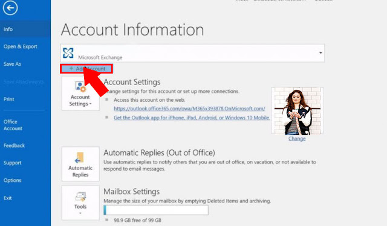Choose Save As in the sidebar
387x226 pixels.
[x=12, y=64]
